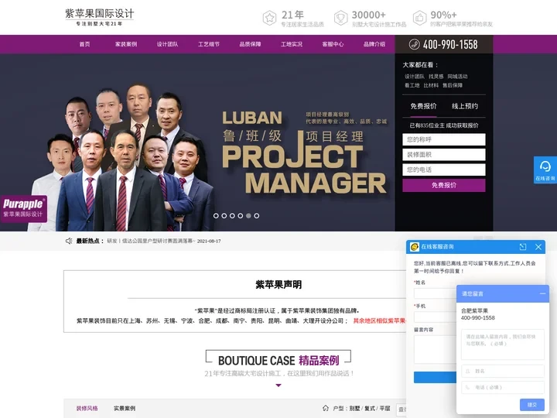Focus the 装修面积 input field
Screen dimensions: 557x418
[x=444, y=155]
